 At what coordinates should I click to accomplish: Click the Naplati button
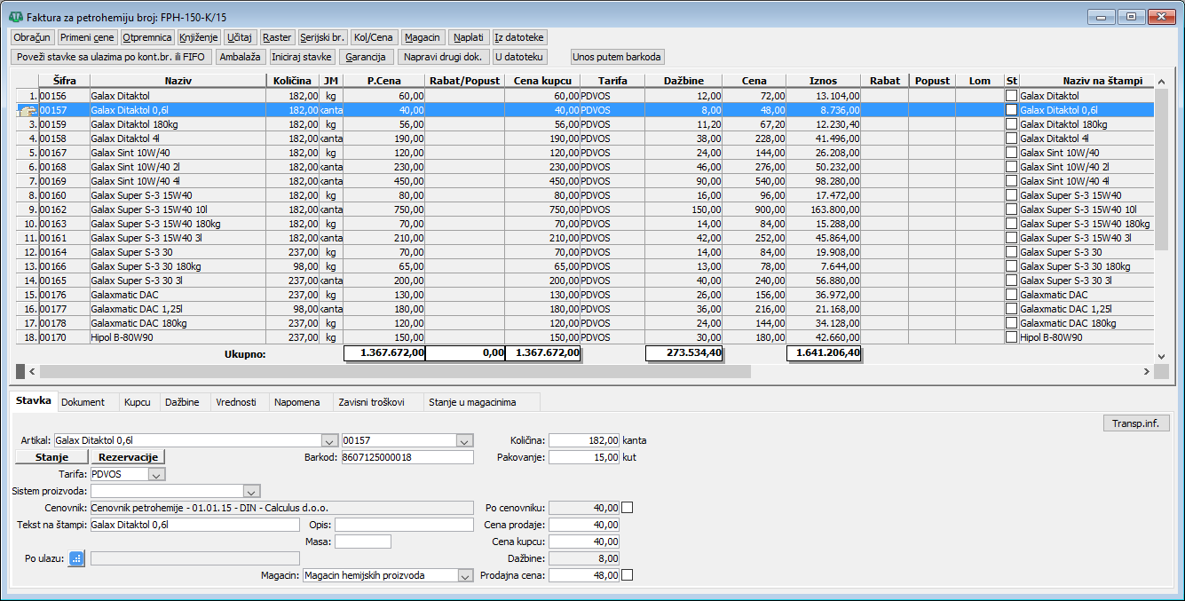[469, 37]
